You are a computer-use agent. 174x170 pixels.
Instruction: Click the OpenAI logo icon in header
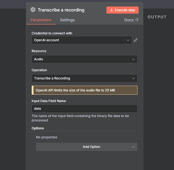pyautogui.click(x=33, y=10)
